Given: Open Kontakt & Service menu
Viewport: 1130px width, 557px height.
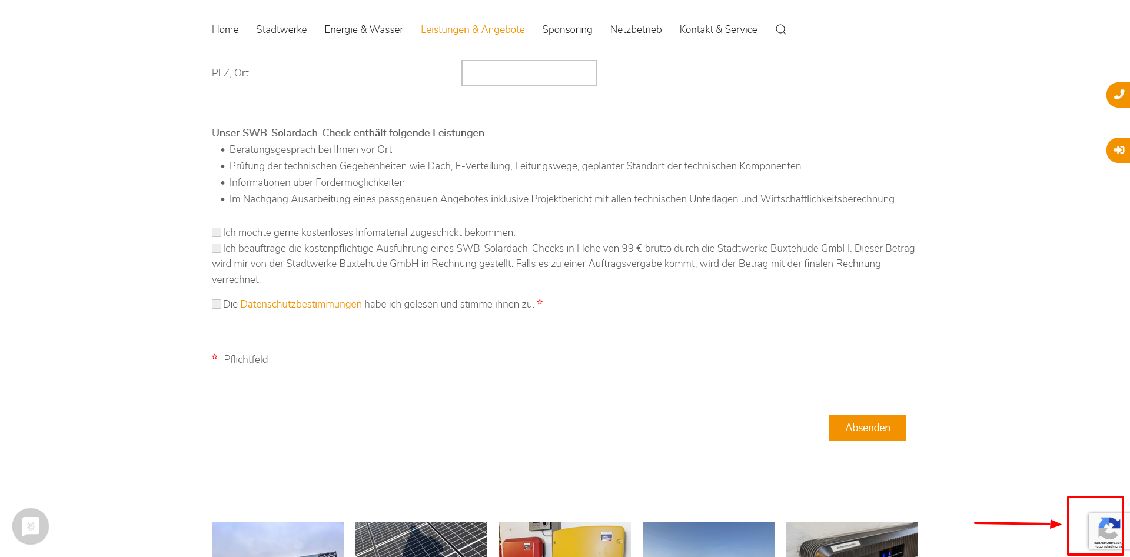Looking at the screenshot, I should 718,29.
